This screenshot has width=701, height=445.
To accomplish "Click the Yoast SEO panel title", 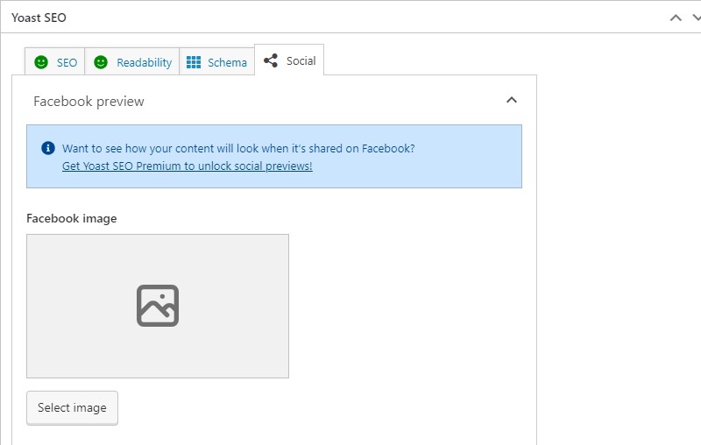I will click(39, 18).
